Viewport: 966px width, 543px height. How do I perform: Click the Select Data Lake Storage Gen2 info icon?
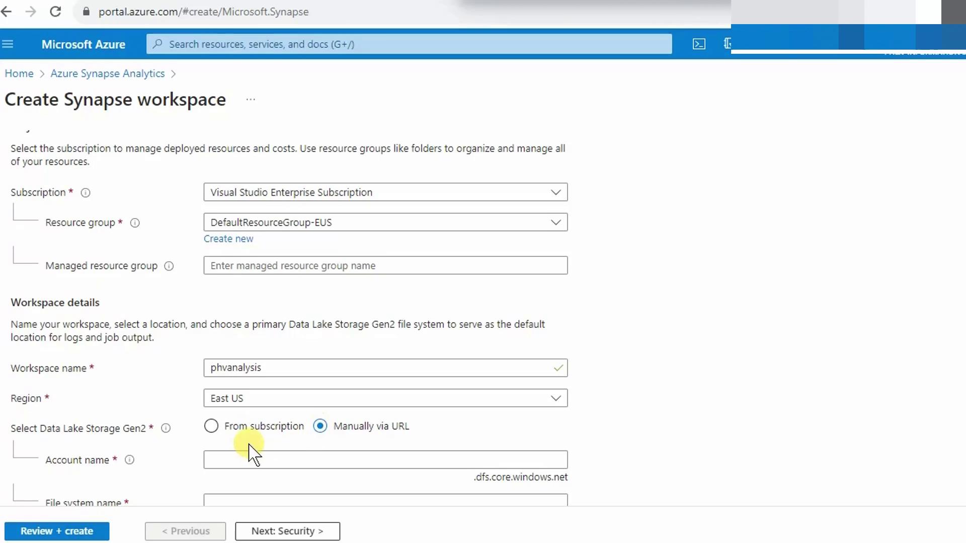(x=166, y=428)
